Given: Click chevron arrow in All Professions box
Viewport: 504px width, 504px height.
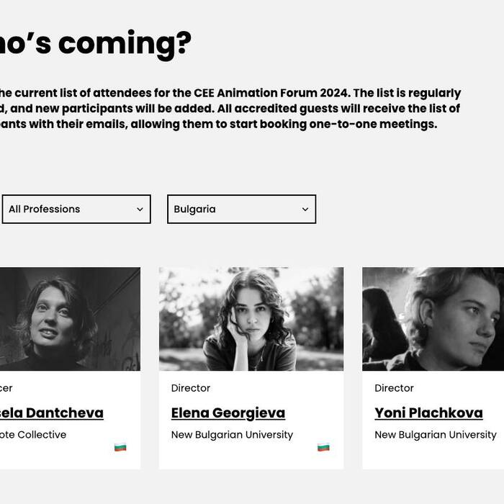Looking at the screenshot, I should (140, 210).
